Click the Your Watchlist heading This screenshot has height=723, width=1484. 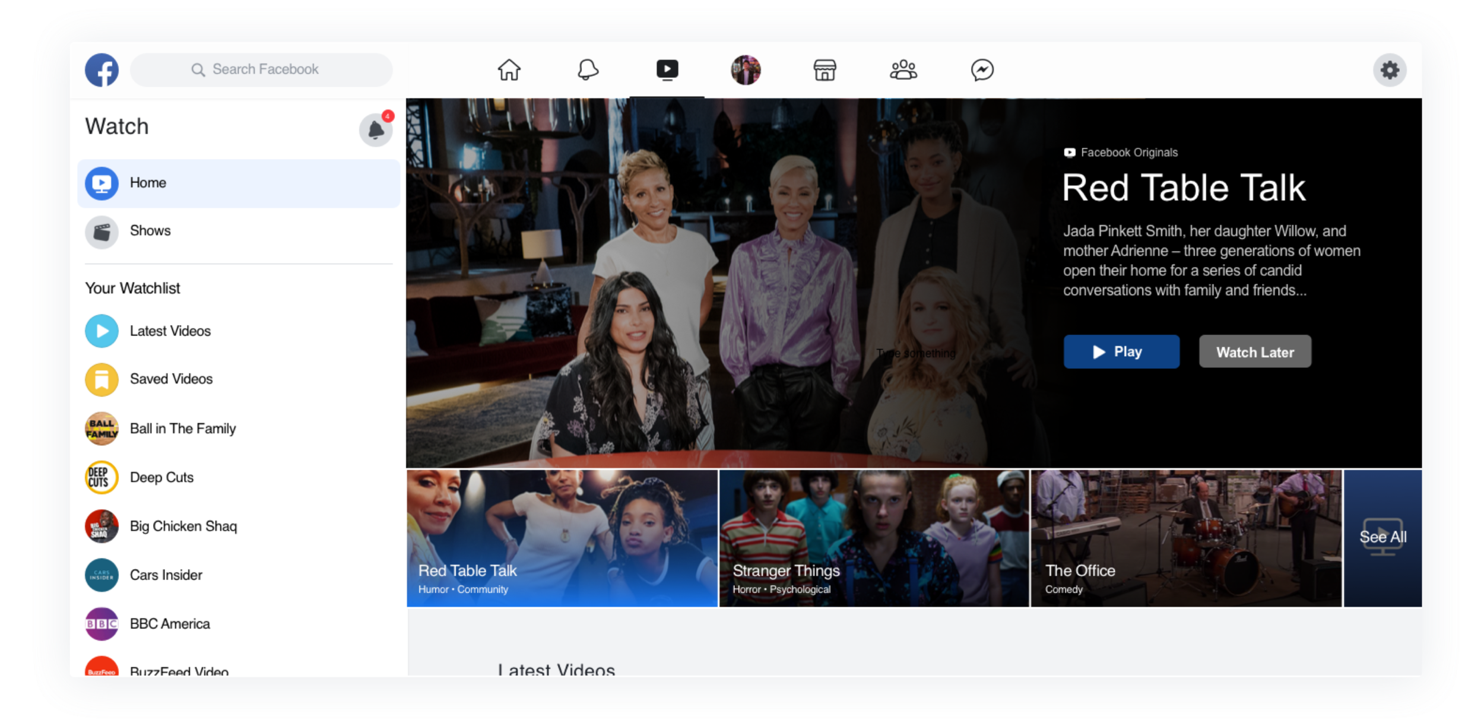click(x=132, y=288)
